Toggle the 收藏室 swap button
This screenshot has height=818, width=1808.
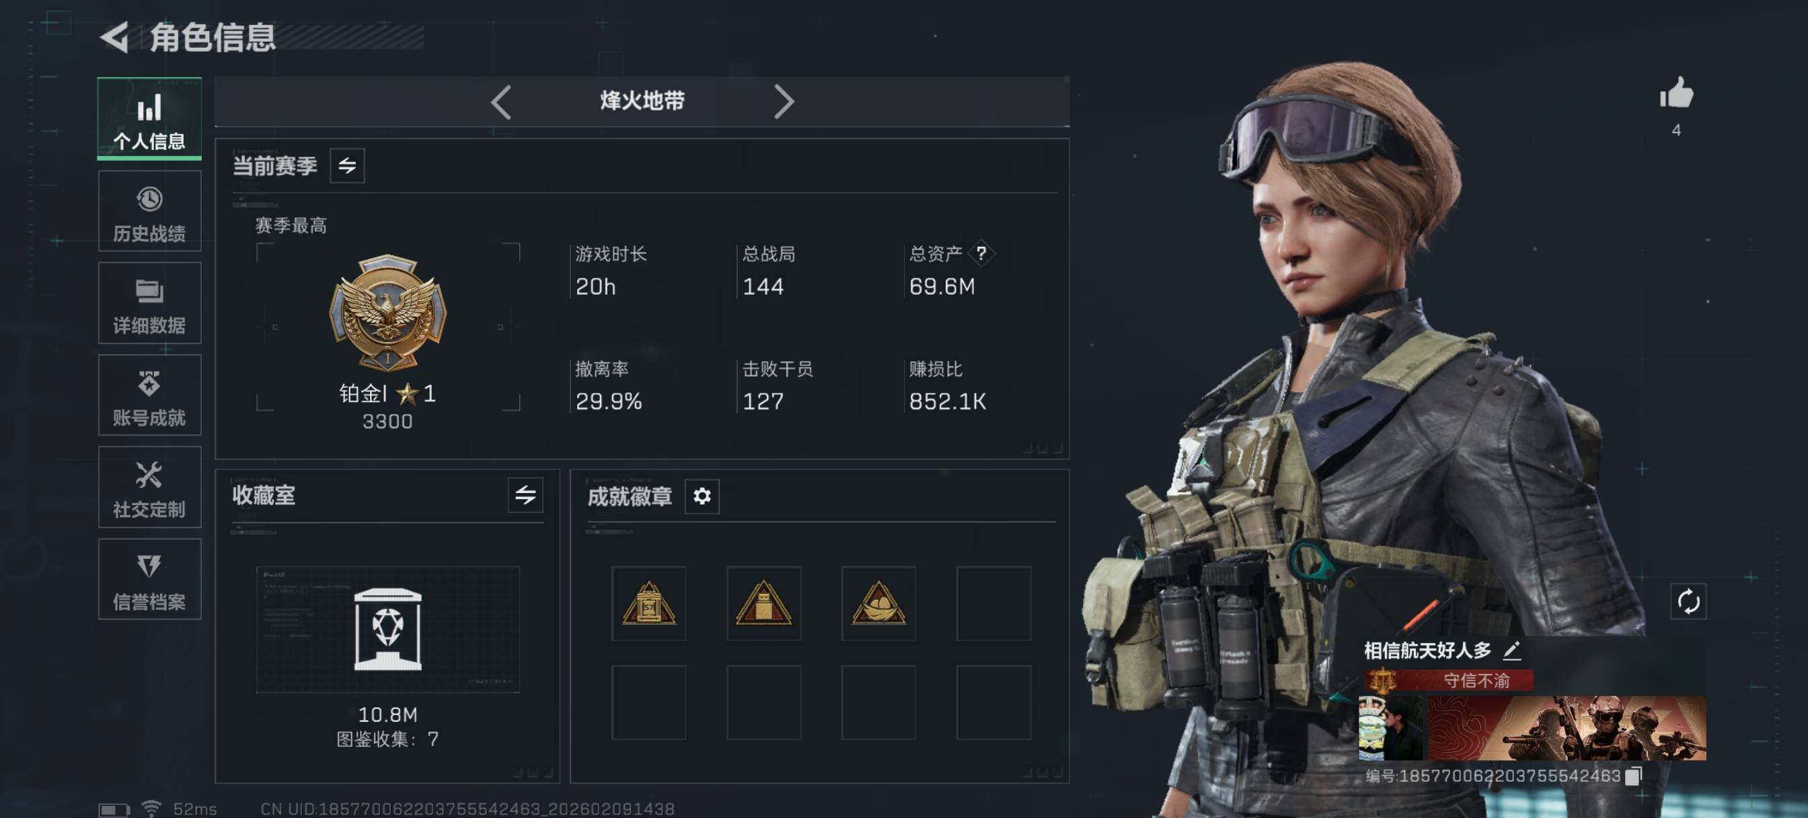[x=525, y=495]
